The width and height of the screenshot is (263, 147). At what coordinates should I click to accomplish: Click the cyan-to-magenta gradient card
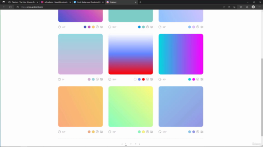tap(181, 54)
